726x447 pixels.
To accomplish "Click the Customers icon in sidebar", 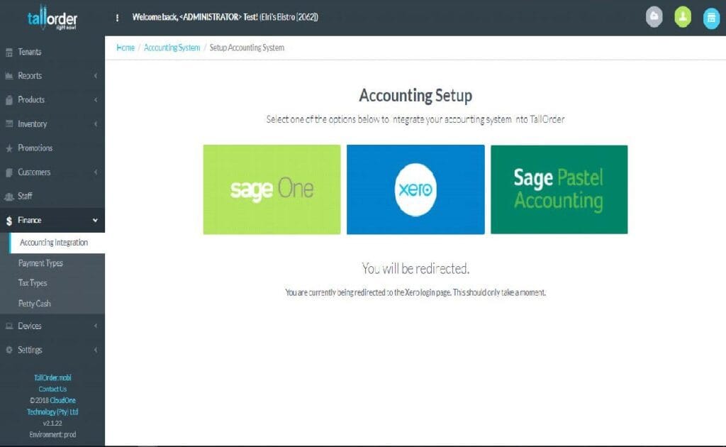I will click(x=9, y=172).
